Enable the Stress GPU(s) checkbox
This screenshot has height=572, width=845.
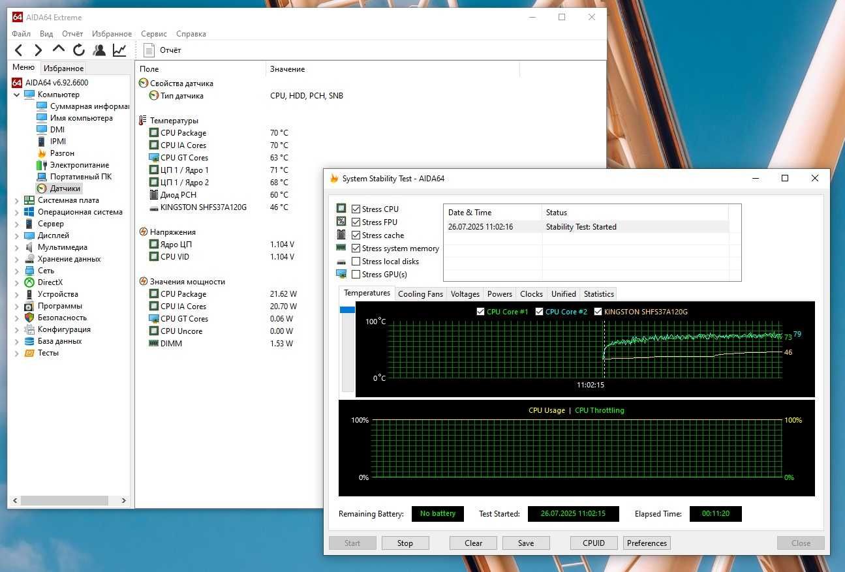(x=356, y=275)
